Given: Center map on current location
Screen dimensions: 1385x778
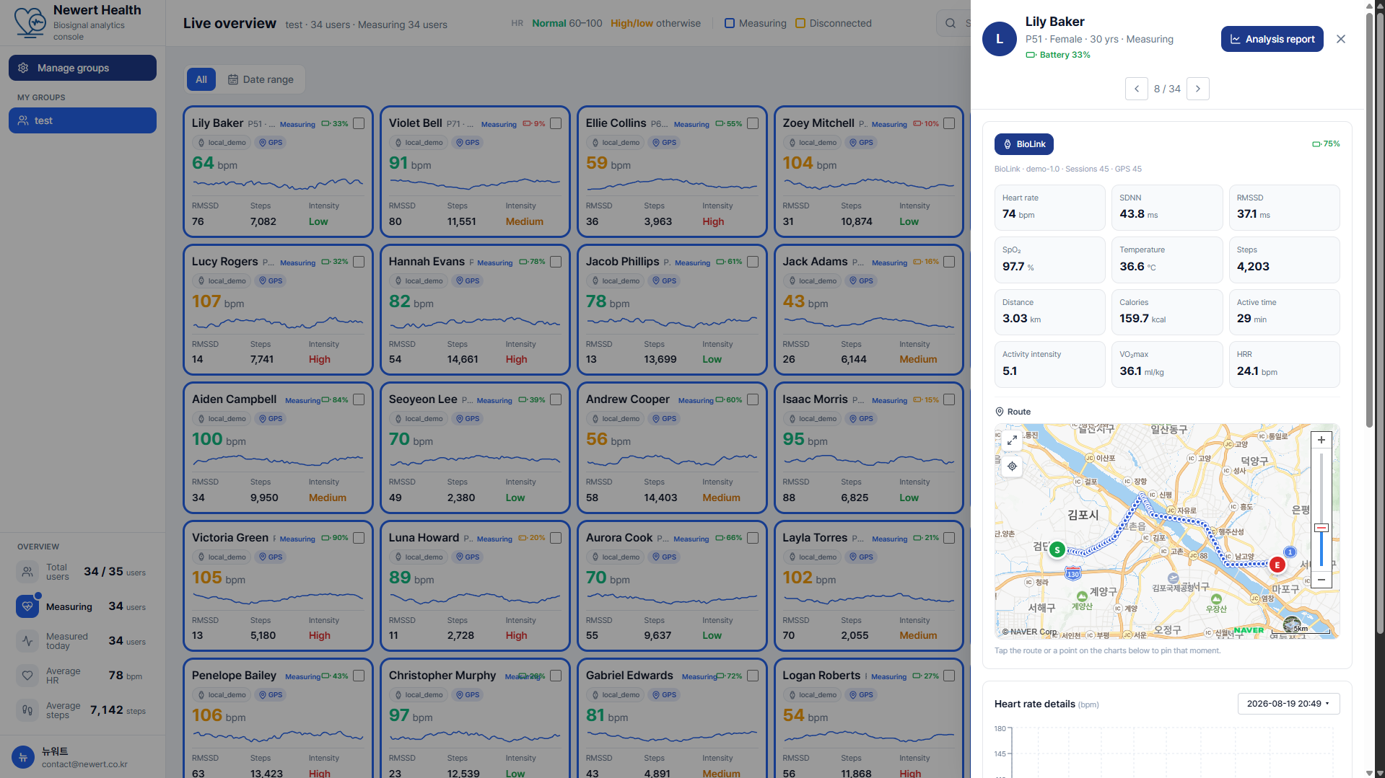Looking at the screenshot, I should [1012, 467].
